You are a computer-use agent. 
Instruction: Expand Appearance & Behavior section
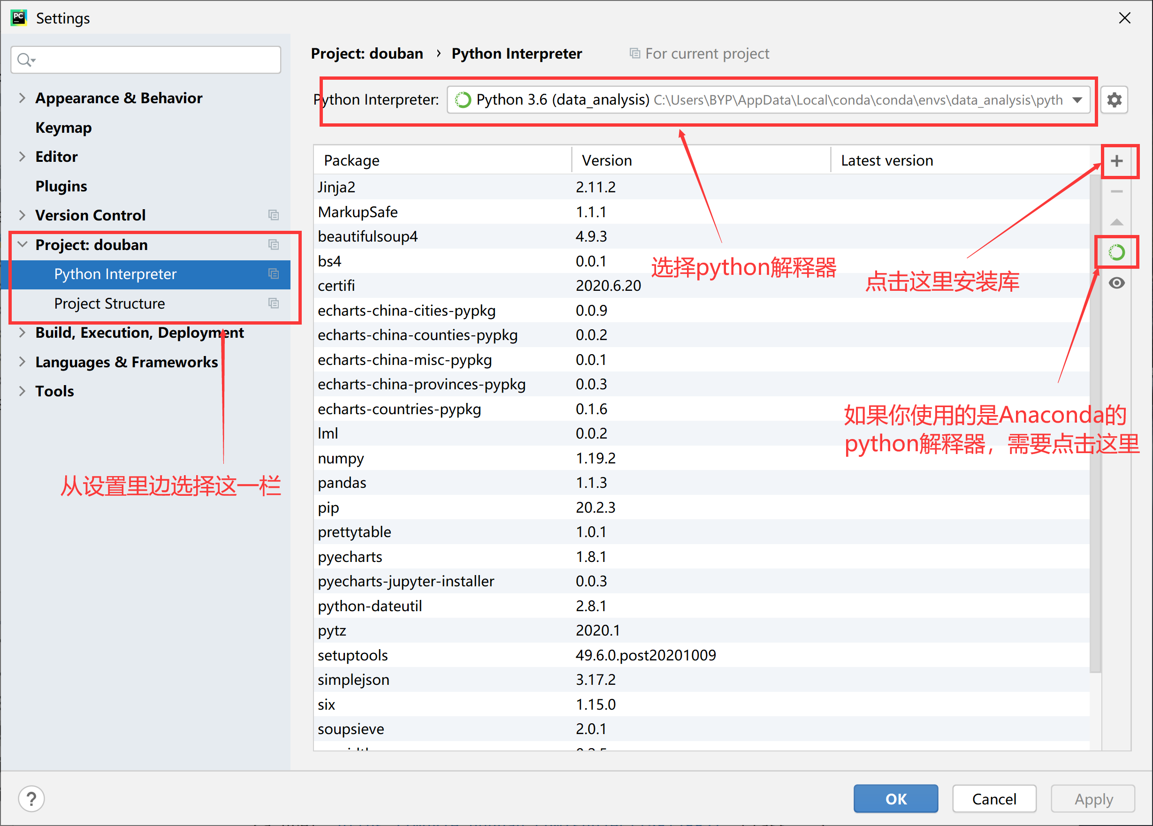coord(22,98)
